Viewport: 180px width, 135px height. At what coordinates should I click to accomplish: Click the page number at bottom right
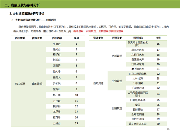pos(168,129)
